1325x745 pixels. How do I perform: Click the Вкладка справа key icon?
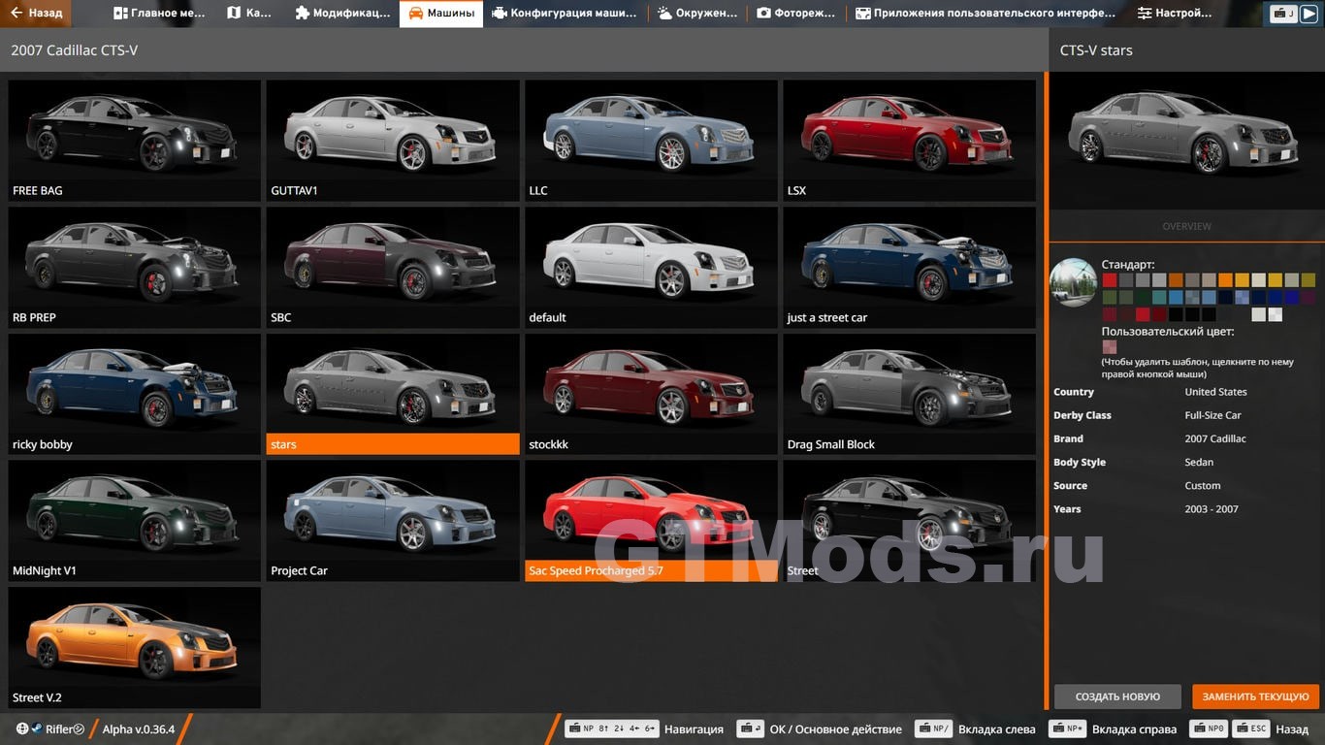(x=1067, y=729)
